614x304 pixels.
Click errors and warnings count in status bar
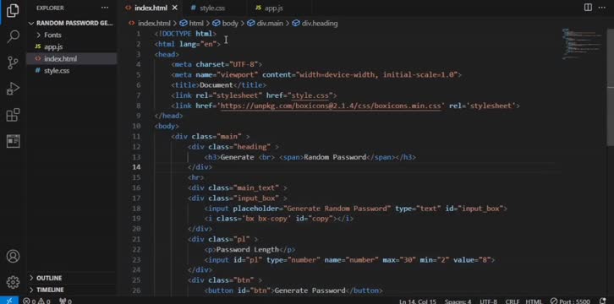point(36,301)
